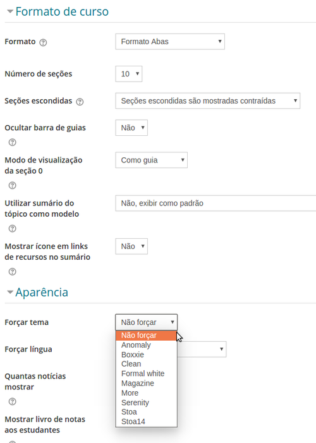The width and height of the screenshot is (316, 443).
Task: Open Não, exibir como padrão selector
Action: (216, 203)
